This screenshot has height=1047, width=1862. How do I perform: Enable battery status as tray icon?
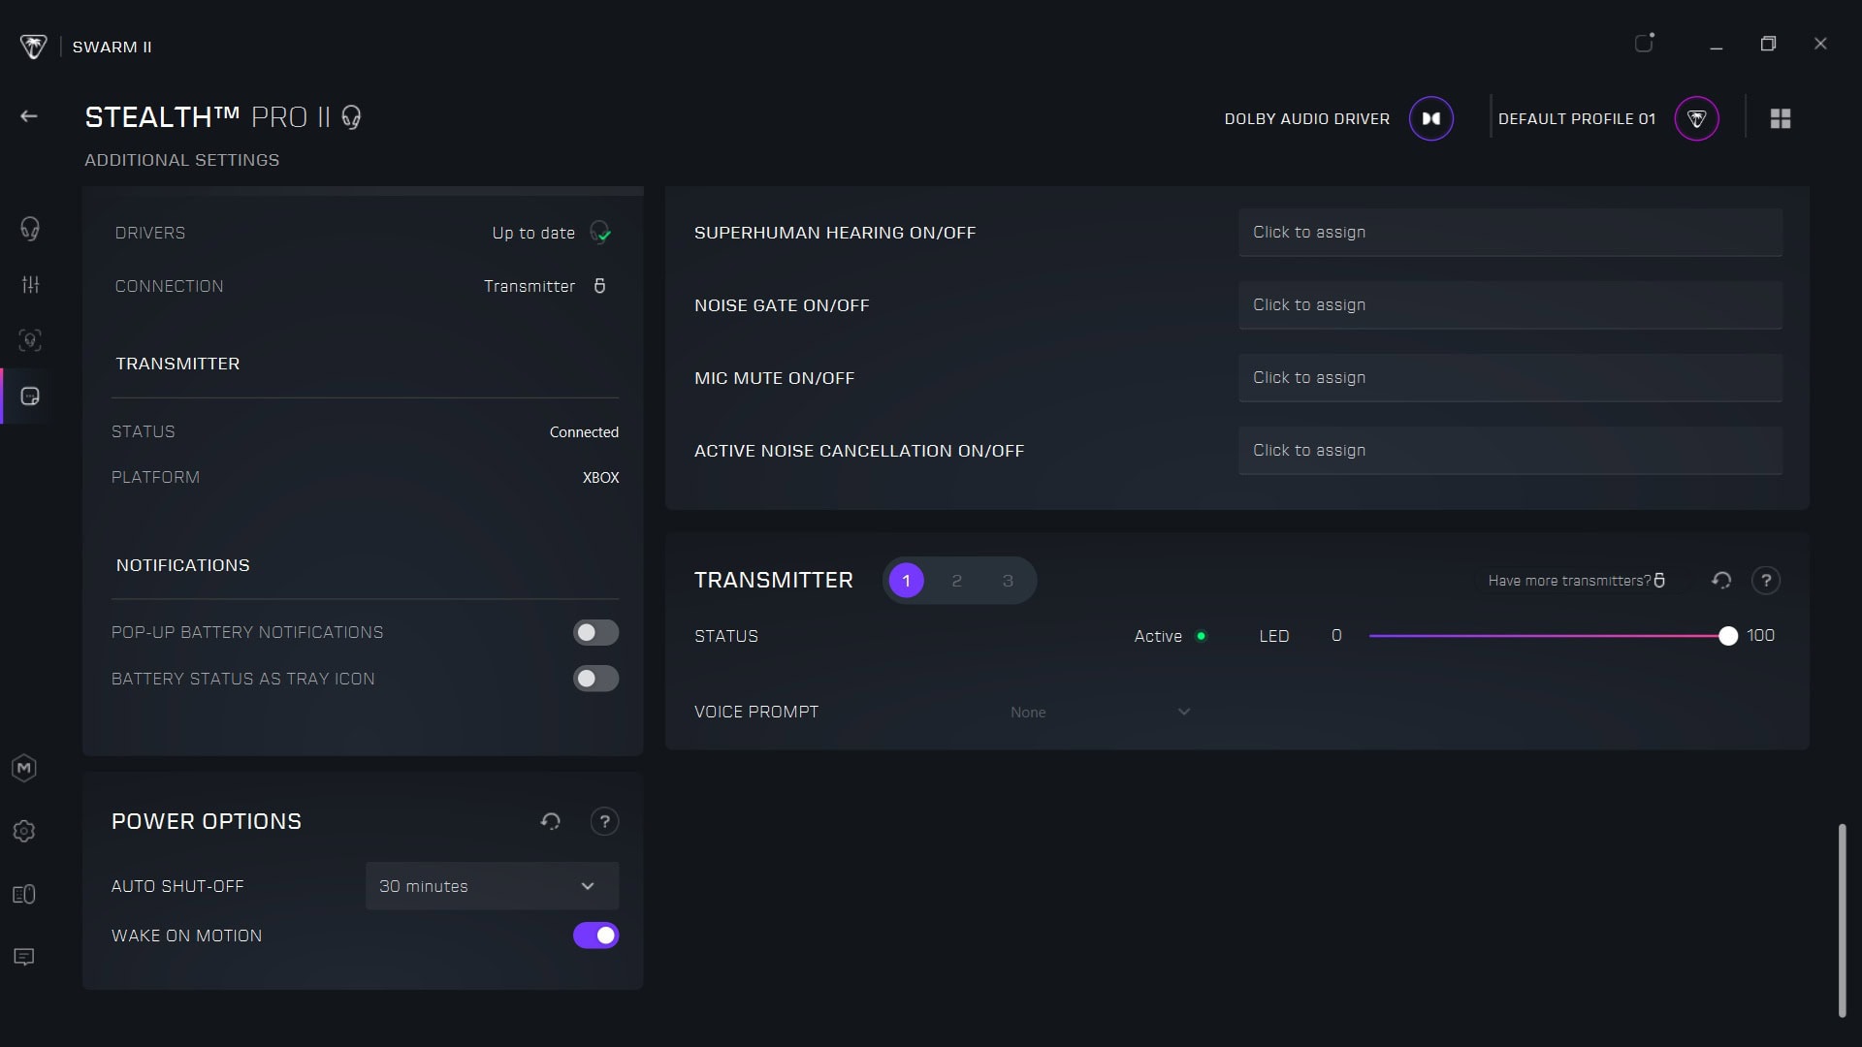coord(595,679)
